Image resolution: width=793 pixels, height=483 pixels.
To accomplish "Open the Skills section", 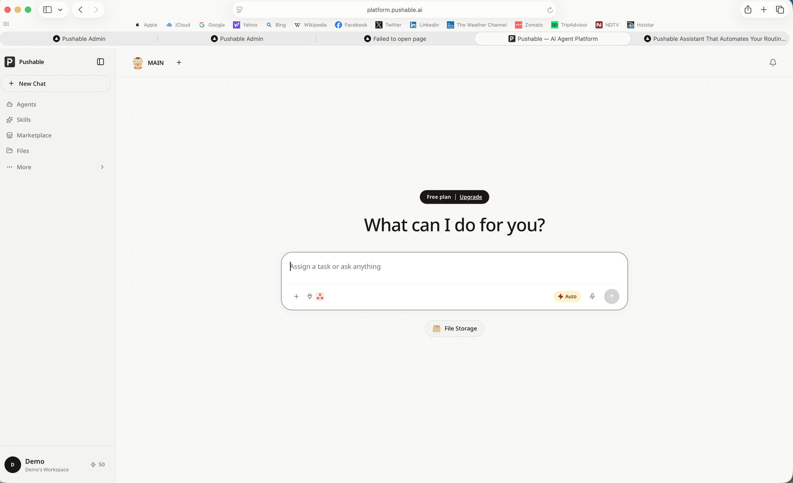I will coord(24,120).
